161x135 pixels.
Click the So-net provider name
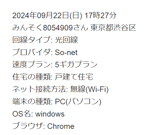coord(66,52)
